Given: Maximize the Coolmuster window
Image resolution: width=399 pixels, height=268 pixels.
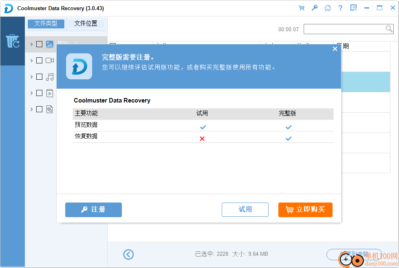Looking at the screenshot, I should click(379, 8).
